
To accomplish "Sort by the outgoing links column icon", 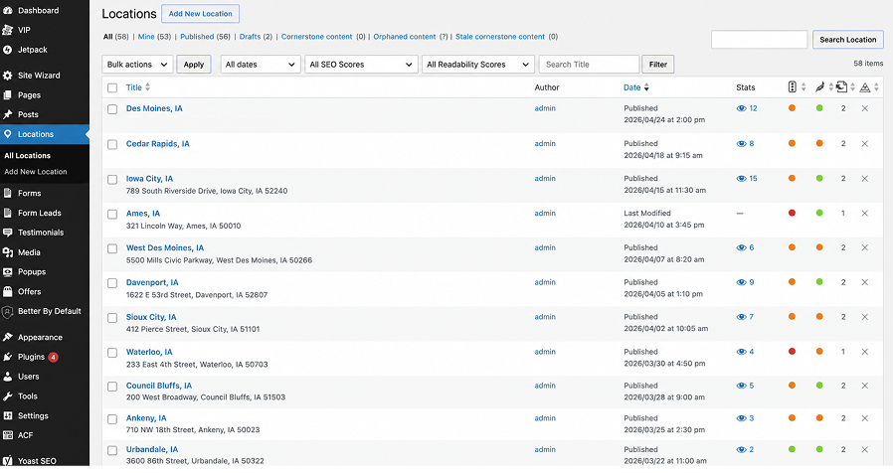I will [x=841, y=87].
